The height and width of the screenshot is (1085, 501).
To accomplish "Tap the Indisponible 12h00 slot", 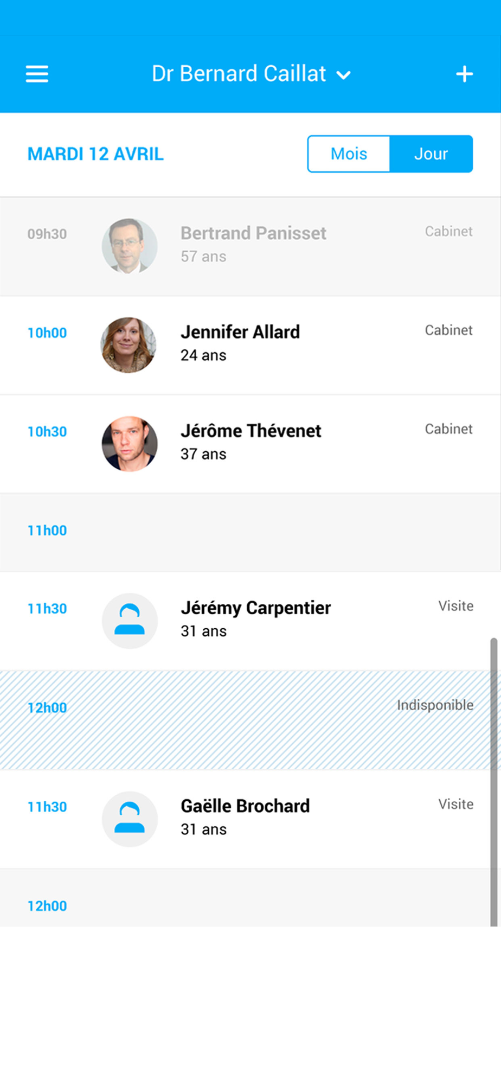I will 251,720.
